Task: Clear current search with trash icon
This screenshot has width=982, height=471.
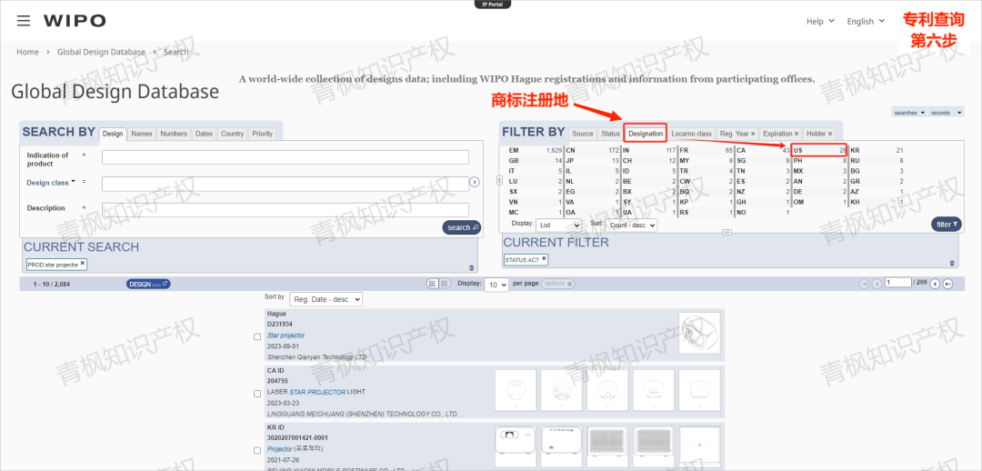Action: [472, 267]
